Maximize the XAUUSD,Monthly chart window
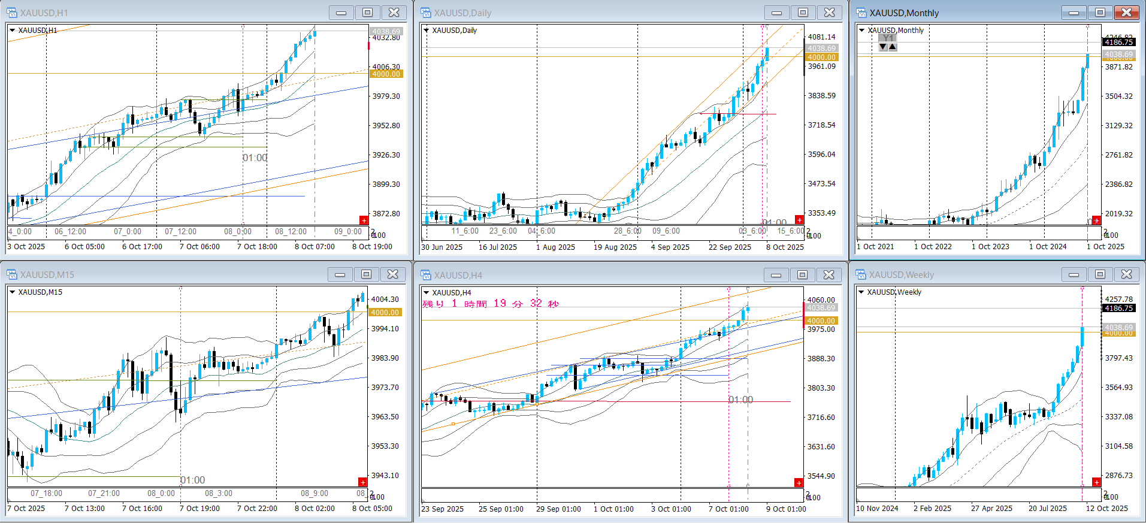The height and width of the screenshot is (523, 1146). pyautogui.click(x=1100, y=13)
